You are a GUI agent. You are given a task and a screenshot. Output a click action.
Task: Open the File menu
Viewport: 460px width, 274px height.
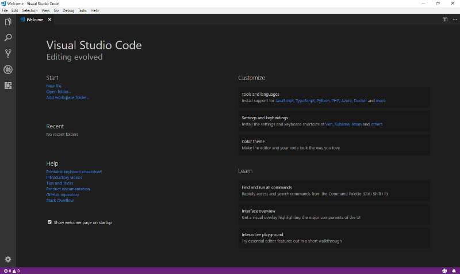(5, 10)
